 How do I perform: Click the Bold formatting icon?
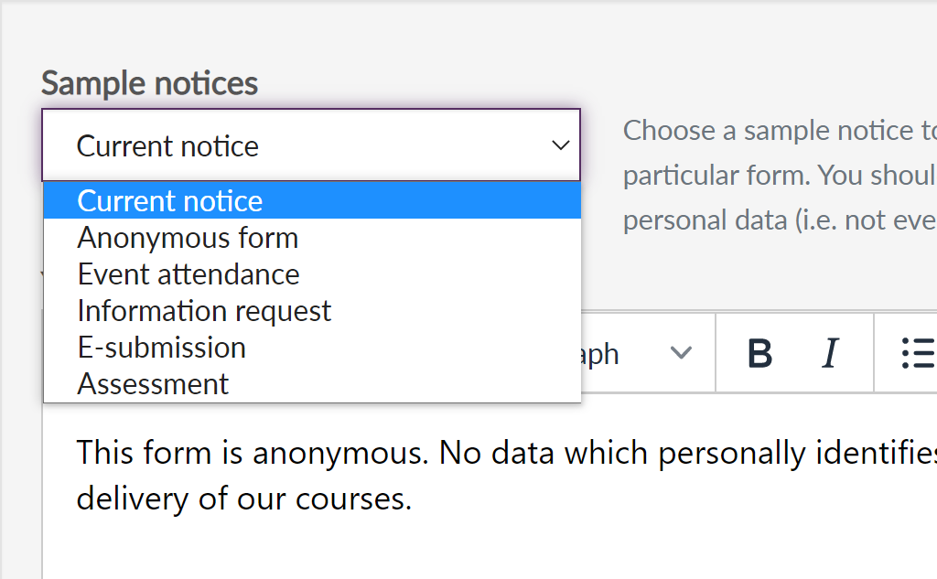(x=759, y=353)
